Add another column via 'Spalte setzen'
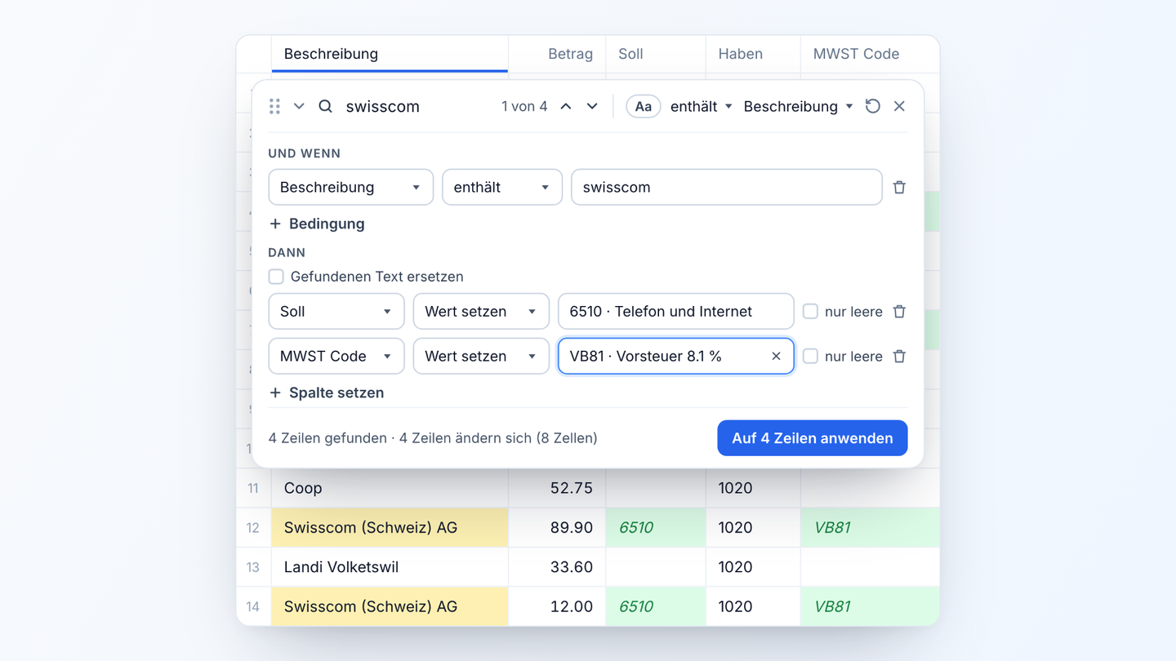 (x=327, y=393)
